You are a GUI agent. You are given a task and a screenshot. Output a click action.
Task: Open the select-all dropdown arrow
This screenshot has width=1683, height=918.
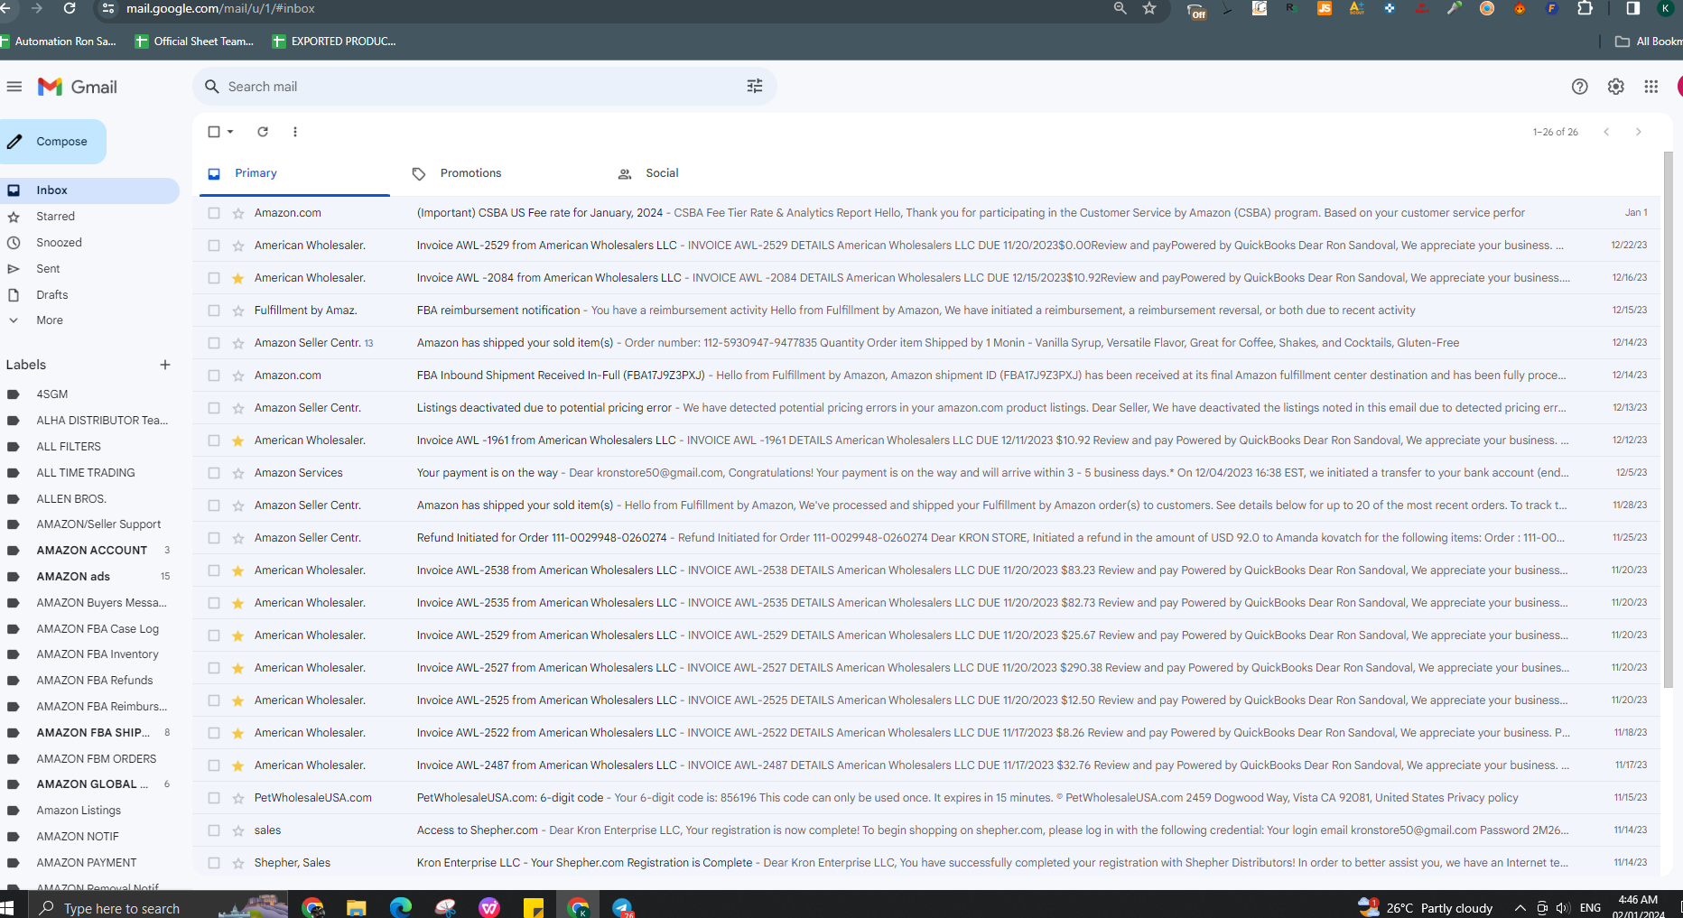[x=231, y=132]
